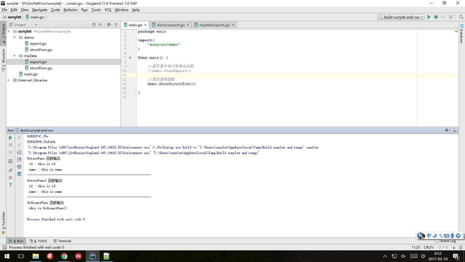
Task: Collapse the demo folder
Action: point(15,38)
